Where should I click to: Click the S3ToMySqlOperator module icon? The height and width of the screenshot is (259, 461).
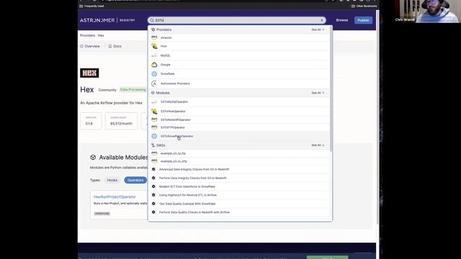(x=154, y=102)
